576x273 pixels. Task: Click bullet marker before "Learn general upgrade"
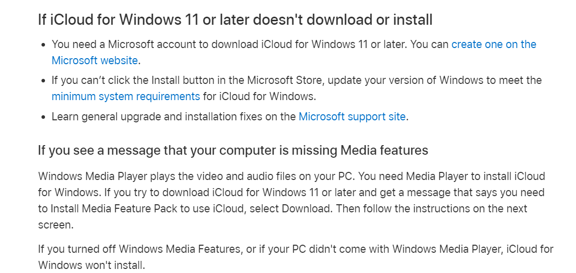point(43,117)
